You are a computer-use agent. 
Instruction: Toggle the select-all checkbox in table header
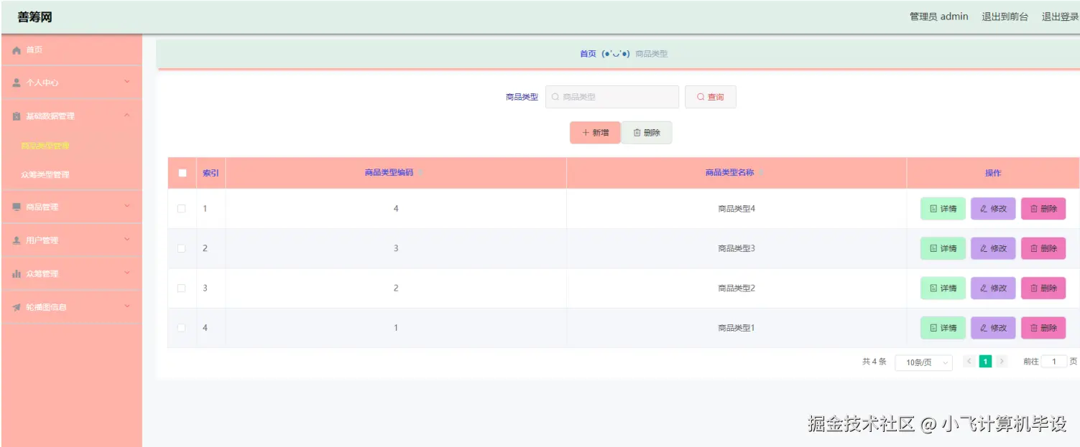click(x=183, y=173)
